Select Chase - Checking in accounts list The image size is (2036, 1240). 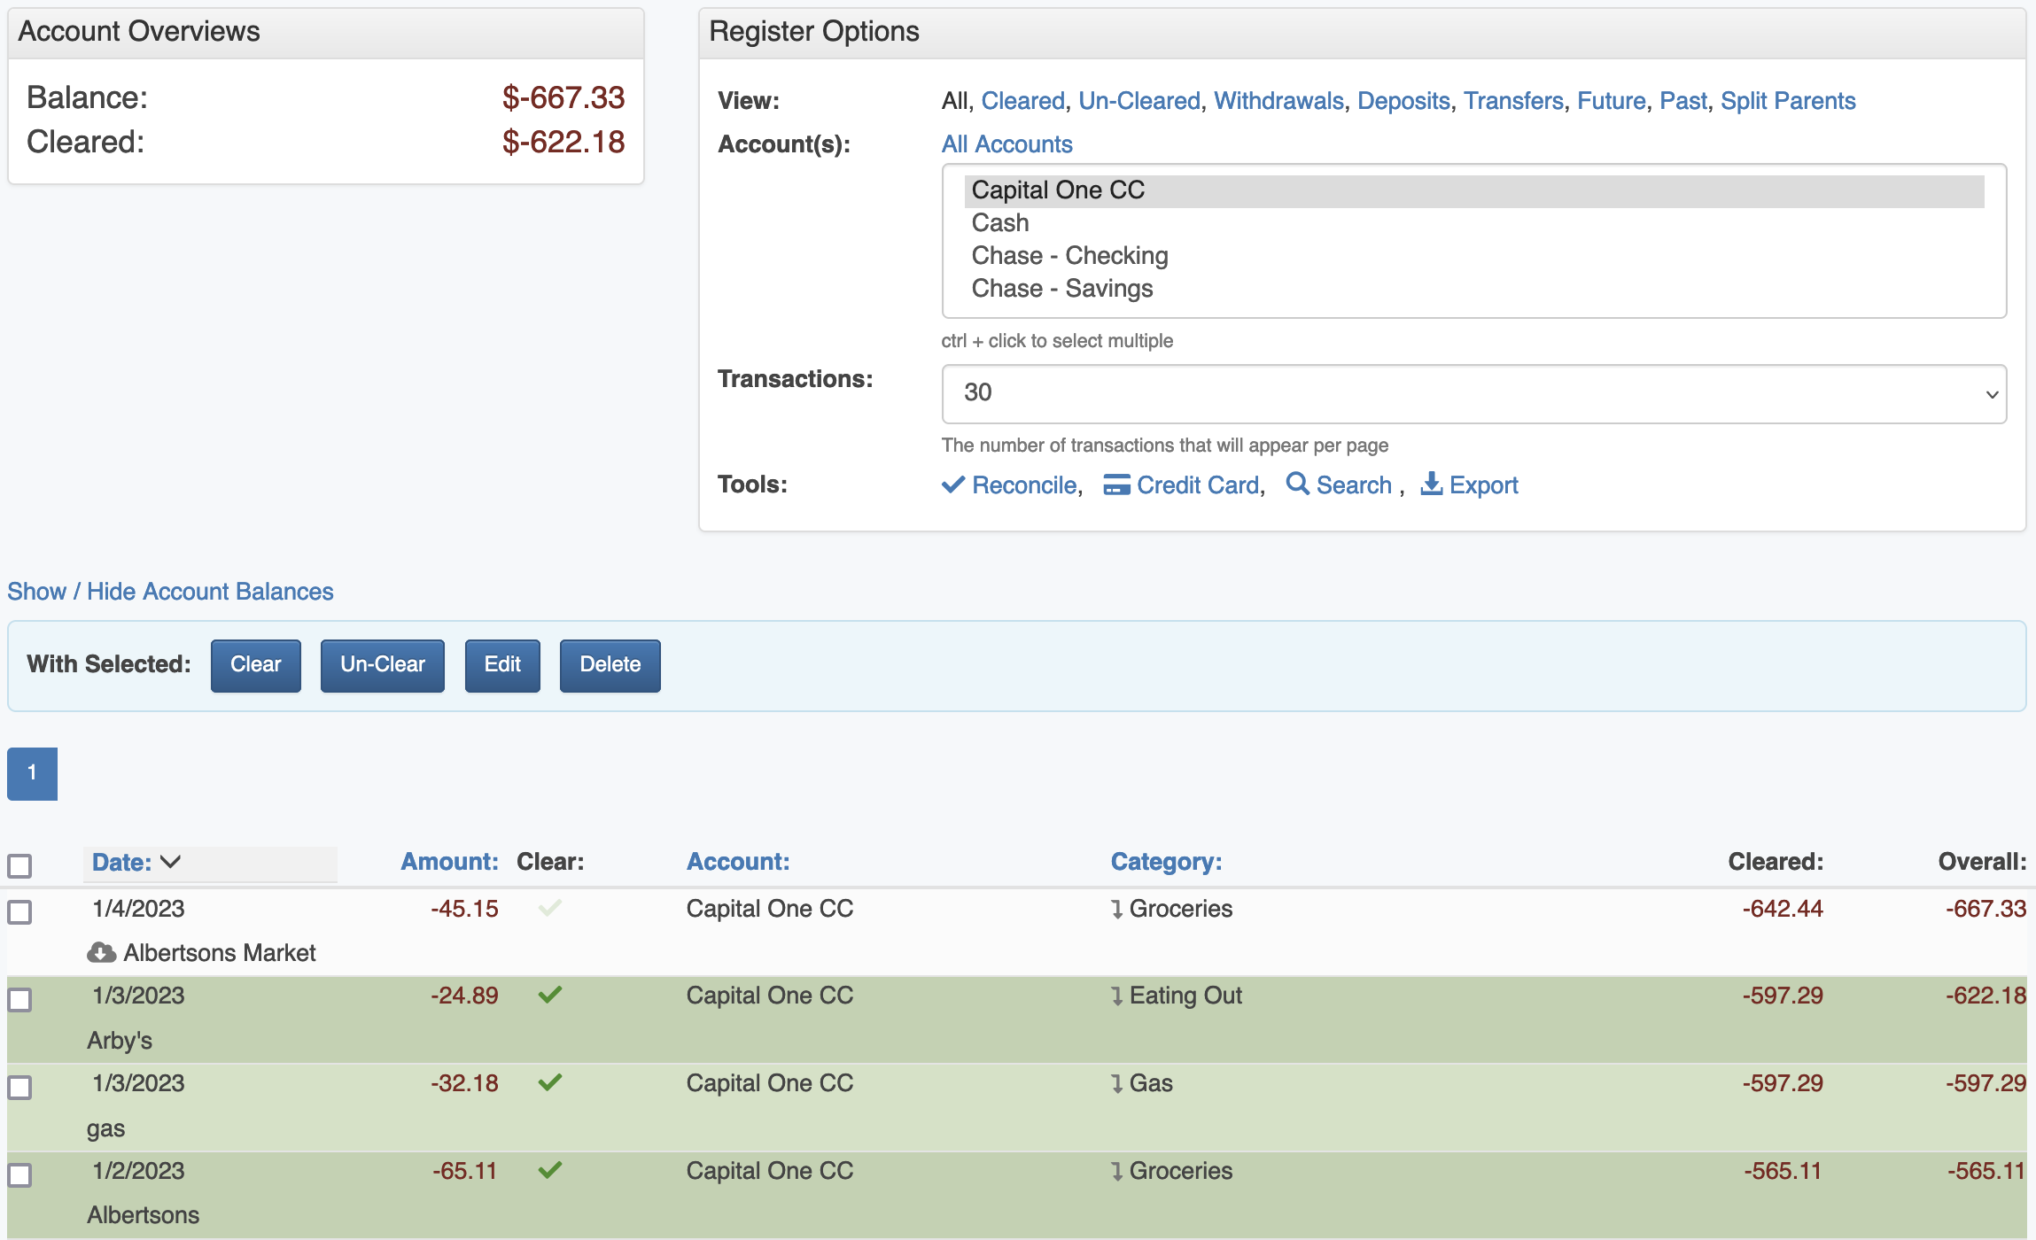pos(1069,256)
